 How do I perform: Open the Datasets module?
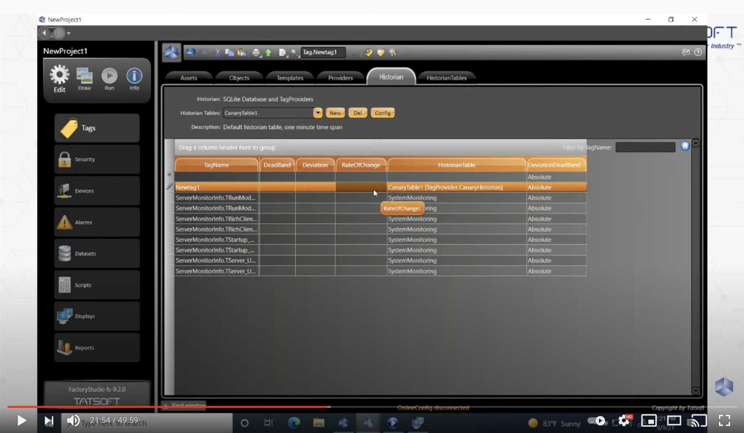tap(97, 254)
